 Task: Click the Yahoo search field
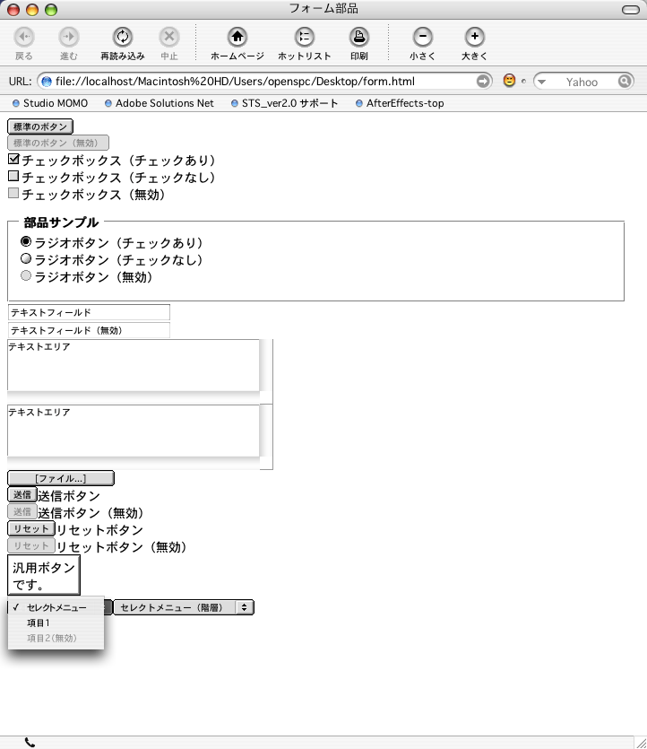pos(582,82)
